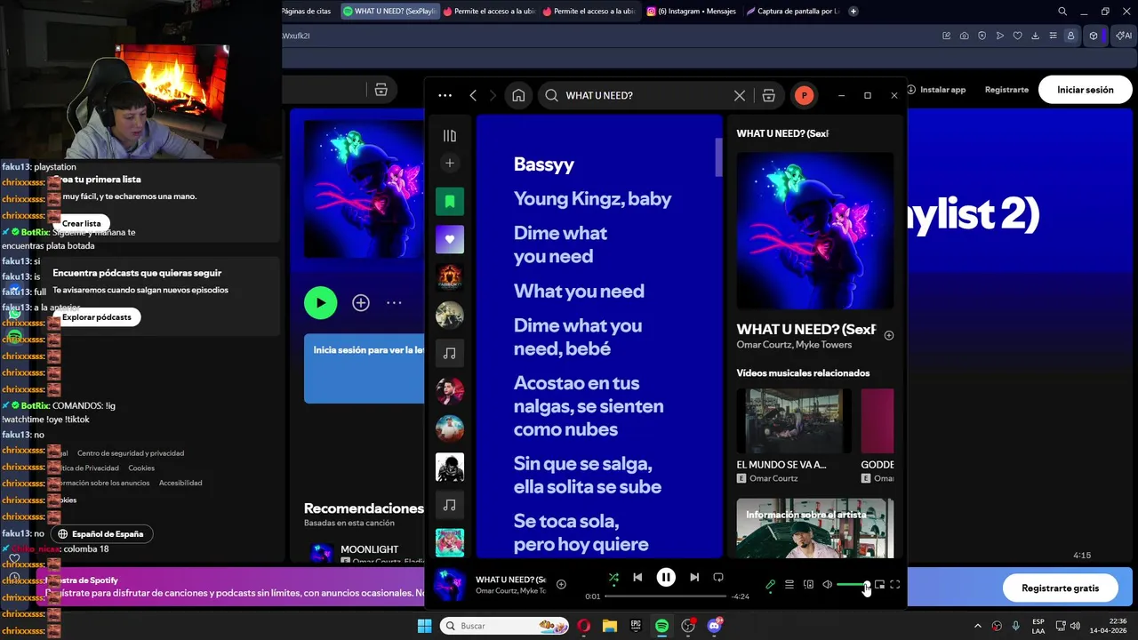The height and width of the screenshot is (640, 1138).
Task: Click Instalar app link
Action: point(935,90)
